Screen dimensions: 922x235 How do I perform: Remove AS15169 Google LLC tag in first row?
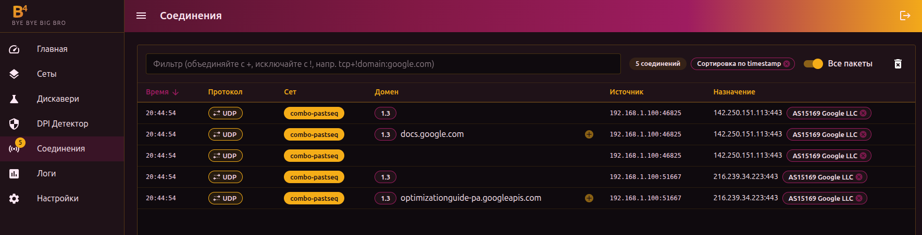tap(863, 113)
